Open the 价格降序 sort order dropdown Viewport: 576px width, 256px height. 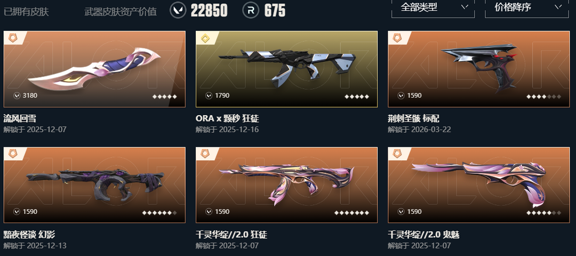(x=527, y=8)
